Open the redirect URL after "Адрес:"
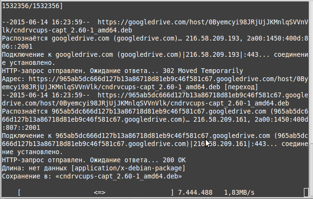Viewport: 313px width, 199px height. (x=155, y=83)
